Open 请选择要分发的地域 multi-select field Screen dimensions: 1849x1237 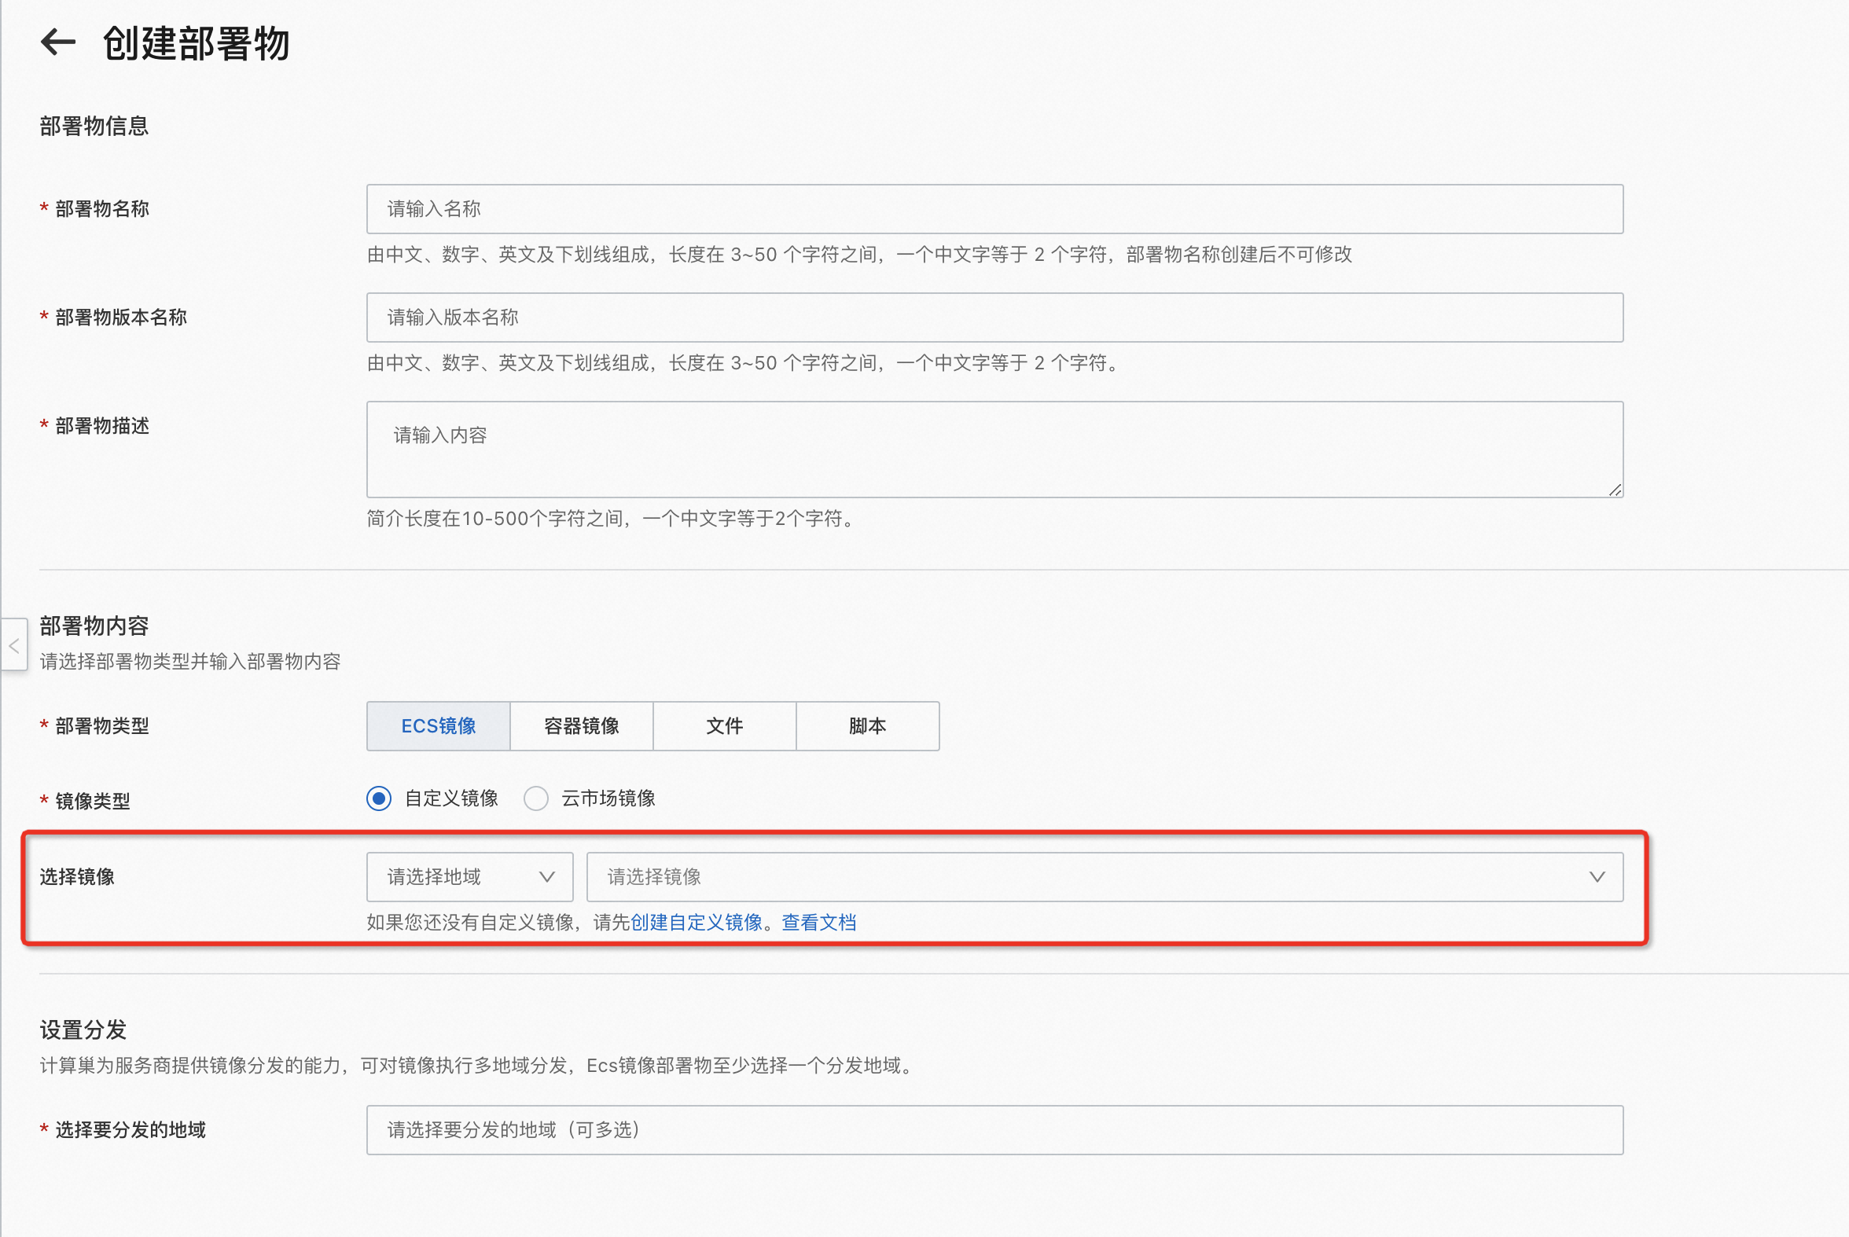click(994, 1129)
